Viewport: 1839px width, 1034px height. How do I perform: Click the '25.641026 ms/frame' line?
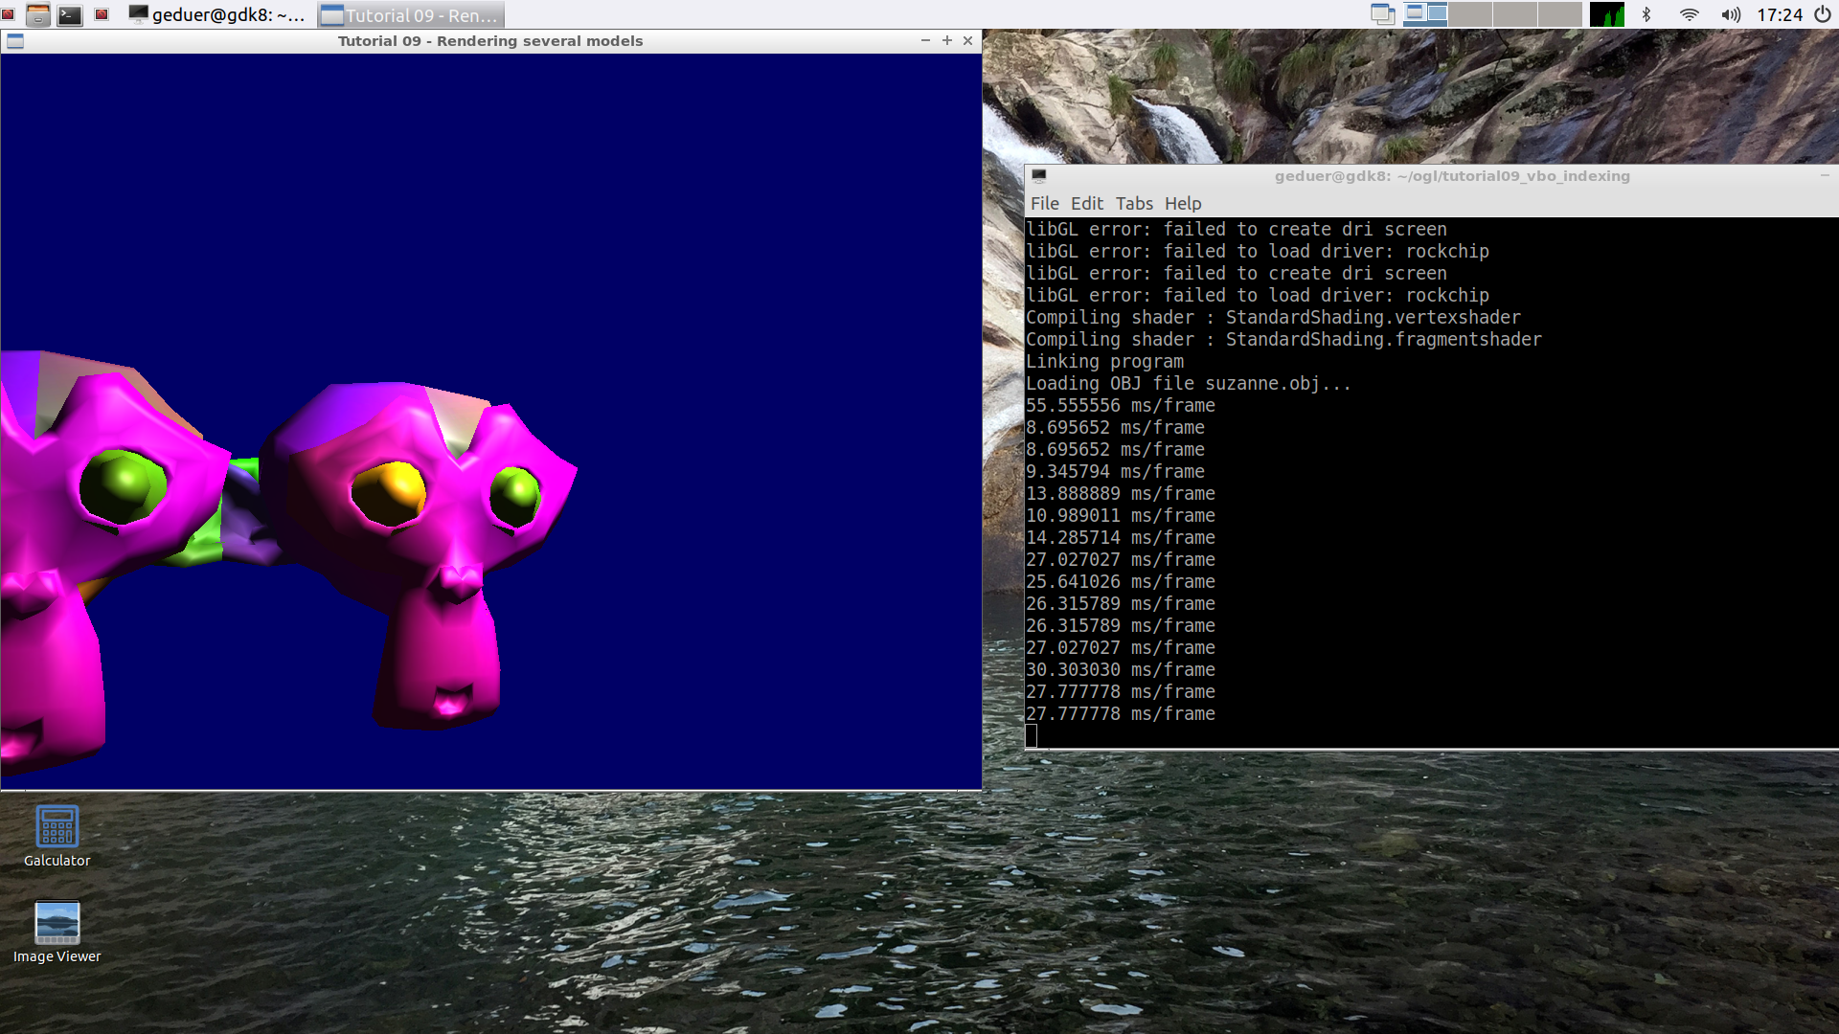1121,582
